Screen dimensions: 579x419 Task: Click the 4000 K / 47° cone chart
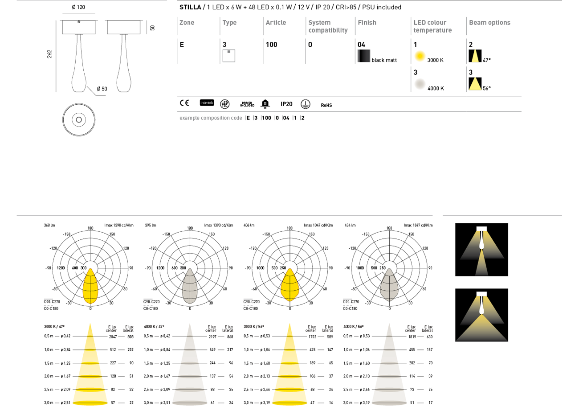[x=190, y=364]
